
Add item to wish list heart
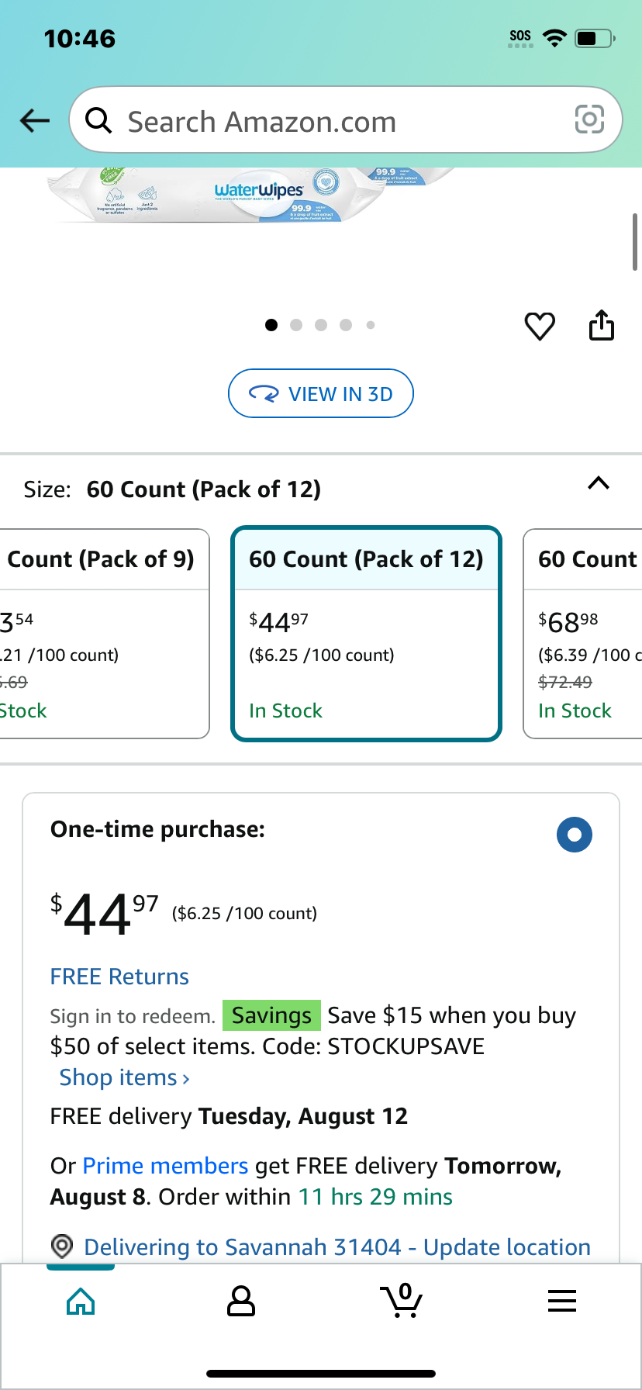click(x=540, y=326)
